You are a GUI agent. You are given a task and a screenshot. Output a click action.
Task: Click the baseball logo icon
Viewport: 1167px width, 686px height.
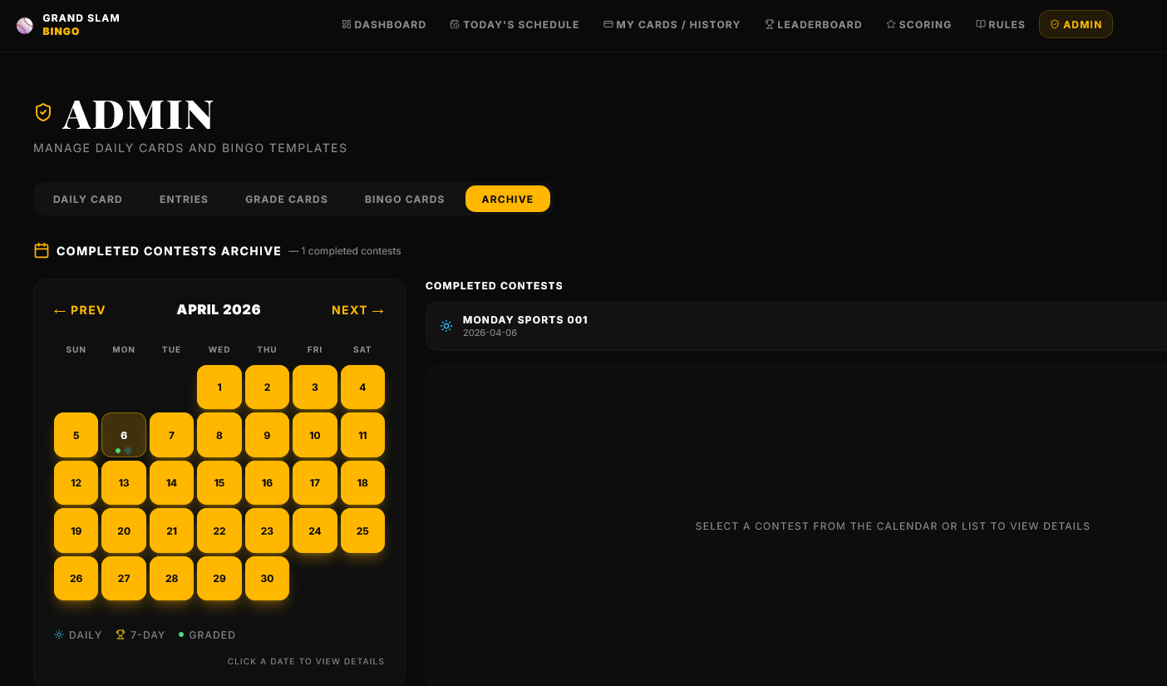pyautogui.click(x=25, y=25)
